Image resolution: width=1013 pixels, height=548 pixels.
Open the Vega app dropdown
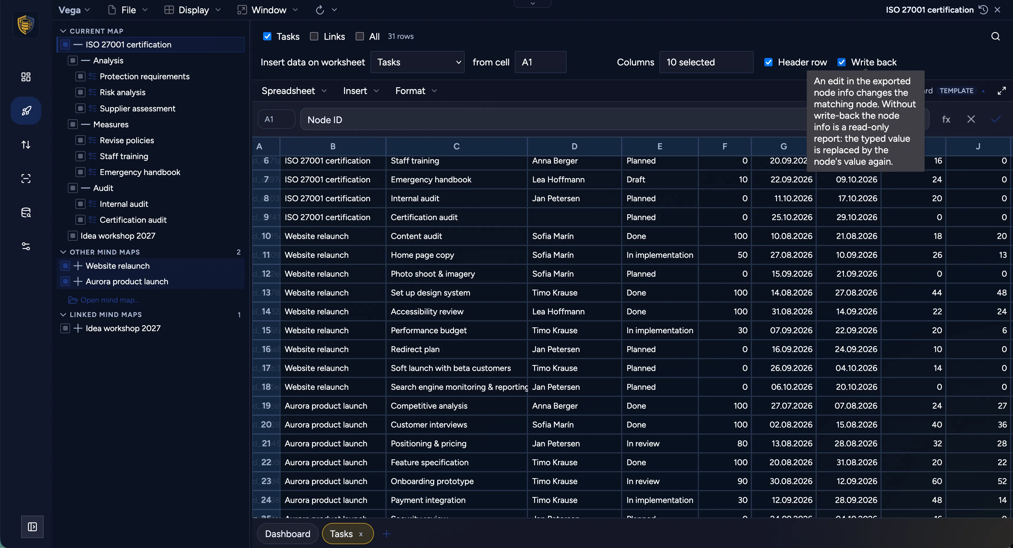point(74,10)
